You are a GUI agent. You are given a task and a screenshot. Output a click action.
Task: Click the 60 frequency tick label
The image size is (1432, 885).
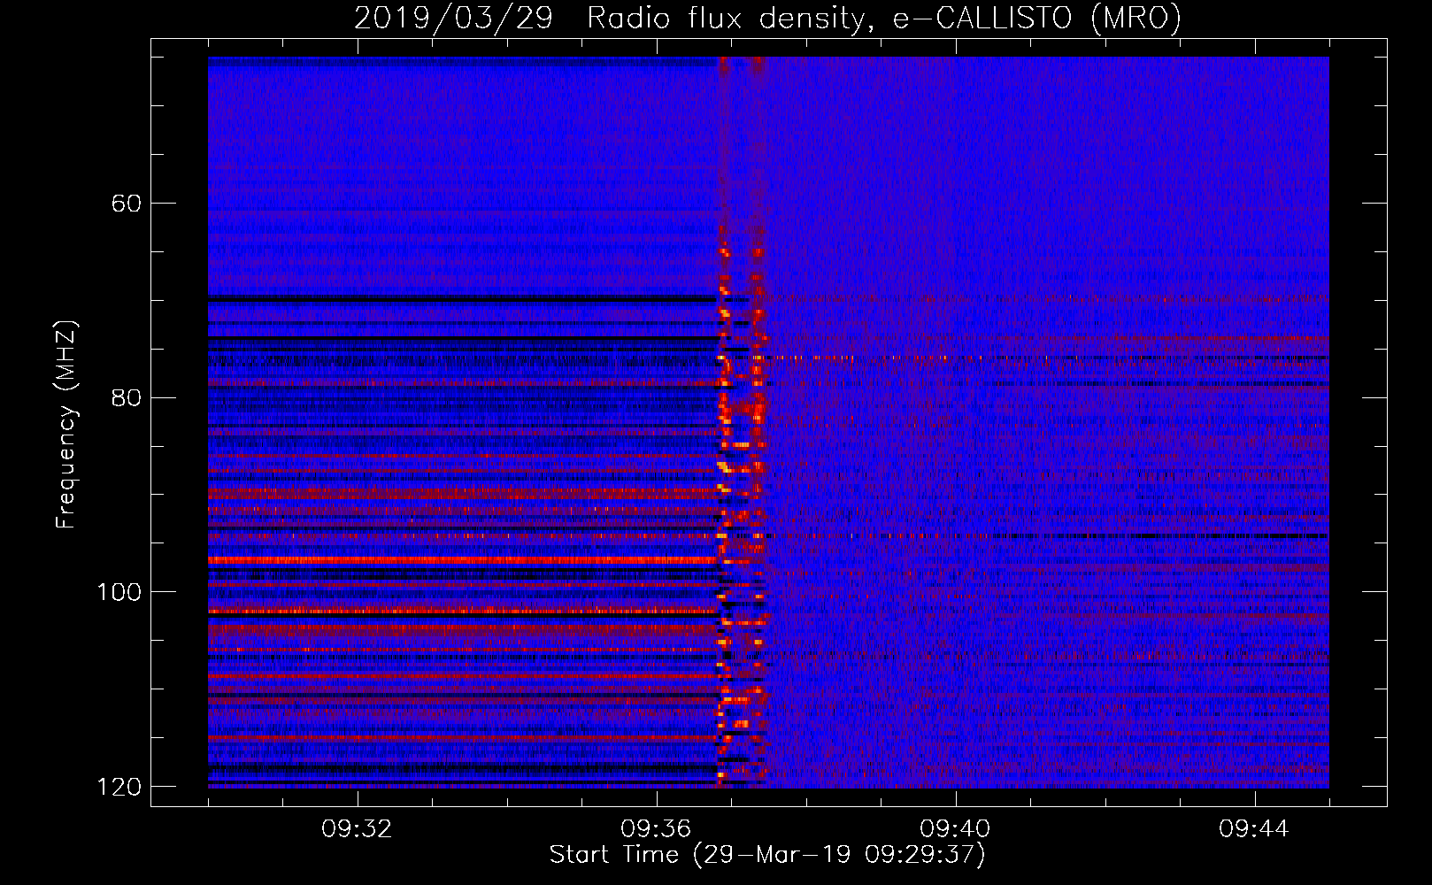click(x=126, y=204)
